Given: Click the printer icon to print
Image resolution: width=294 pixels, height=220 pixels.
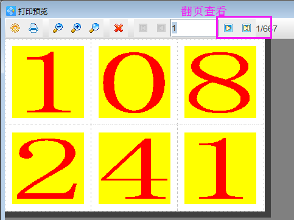Looking at the screenshot, I should [x=33, y=28].
